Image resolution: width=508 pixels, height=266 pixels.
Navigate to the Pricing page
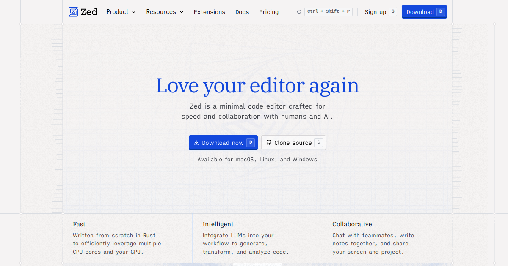point(269,12)
